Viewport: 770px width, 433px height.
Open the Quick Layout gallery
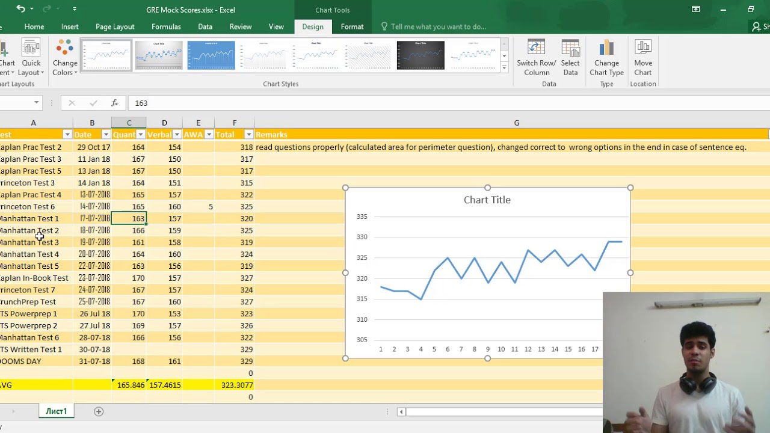click(x=31, y=58)
